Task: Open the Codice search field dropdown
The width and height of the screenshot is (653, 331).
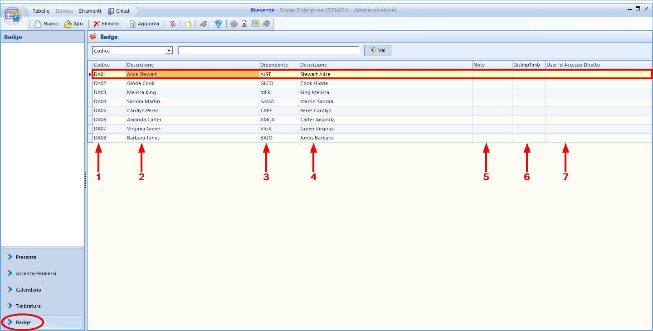Action: pyautogui.click(x=169, y=51)
